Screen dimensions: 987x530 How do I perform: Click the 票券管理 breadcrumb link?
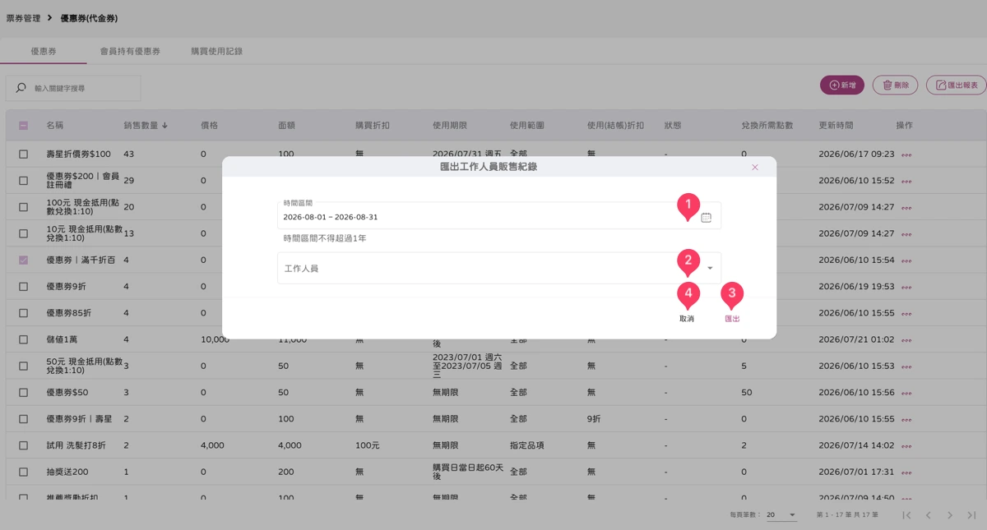click(x=23, y=17)
